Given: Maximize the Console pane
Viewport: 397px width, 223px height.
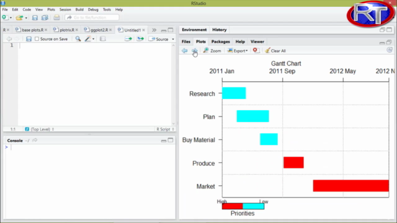Looking at the screenshot, I should 171,141.
